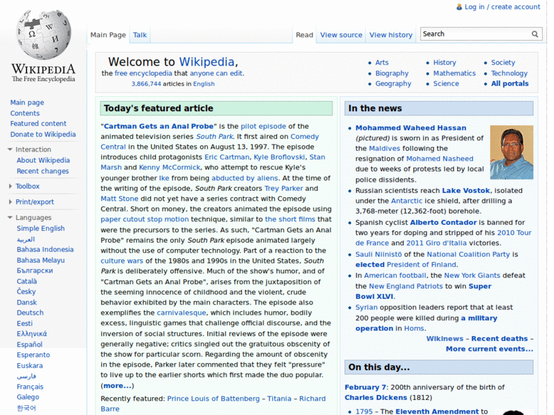This screenshot has height=415, width=554.
Task: Select Deutsch language link
Action: [30, 313]
